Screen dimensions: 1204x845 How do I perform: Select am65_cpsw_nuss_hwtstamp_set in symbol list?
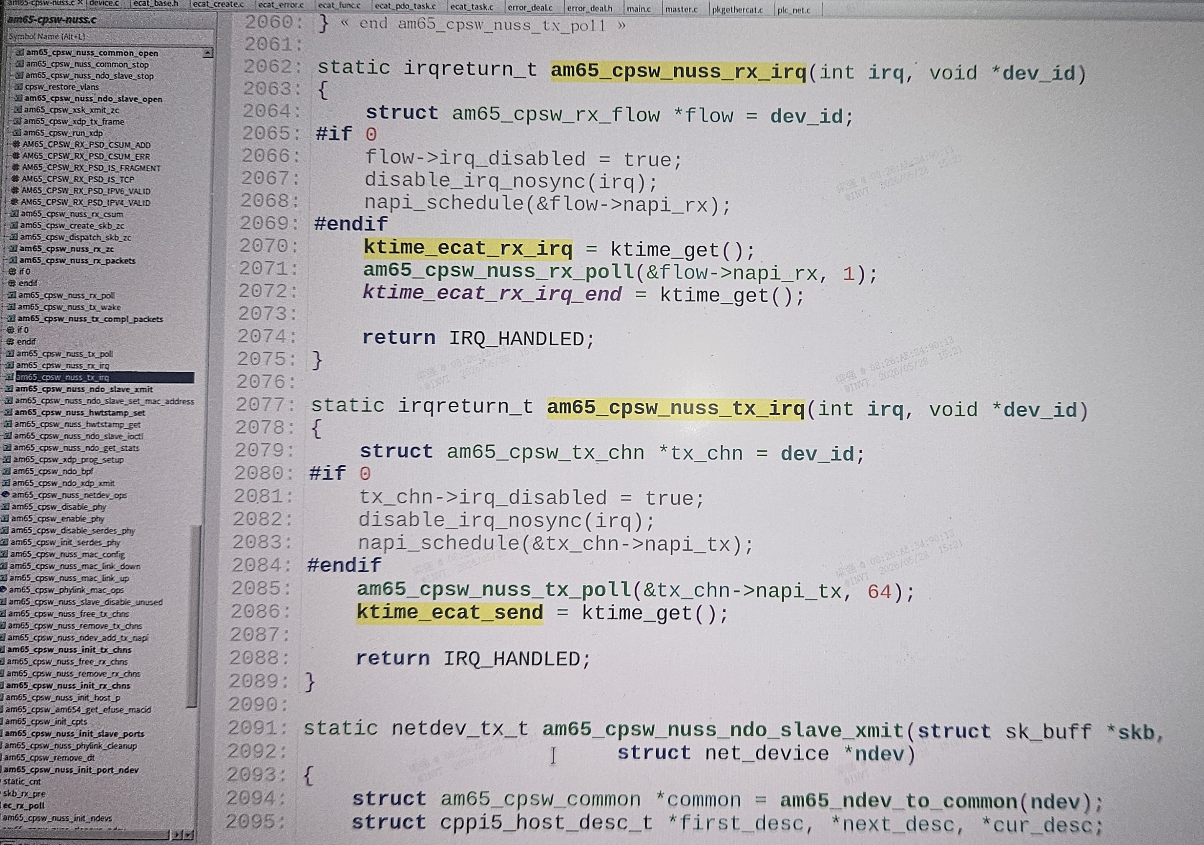coord(80,413)
